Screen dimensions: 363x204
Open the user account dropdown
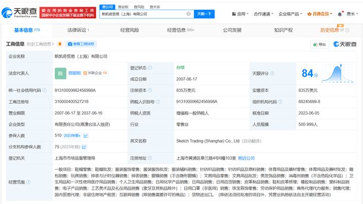point(352,14)
